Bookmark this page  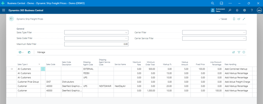[234, 19]
